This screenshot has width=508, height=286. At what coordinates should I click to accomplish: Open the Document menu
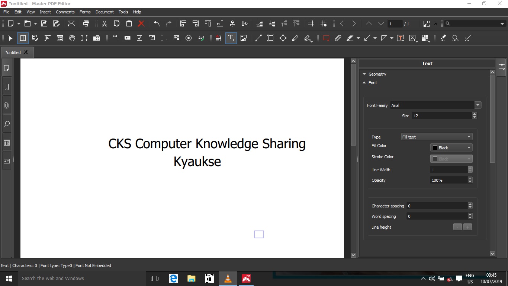click(105, 12)
